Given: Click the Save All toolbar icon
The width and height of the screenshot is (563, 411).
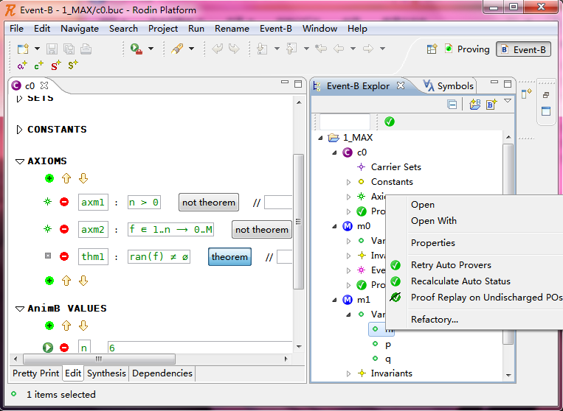Looking at the screenshot, I should [x=69, y=49].
